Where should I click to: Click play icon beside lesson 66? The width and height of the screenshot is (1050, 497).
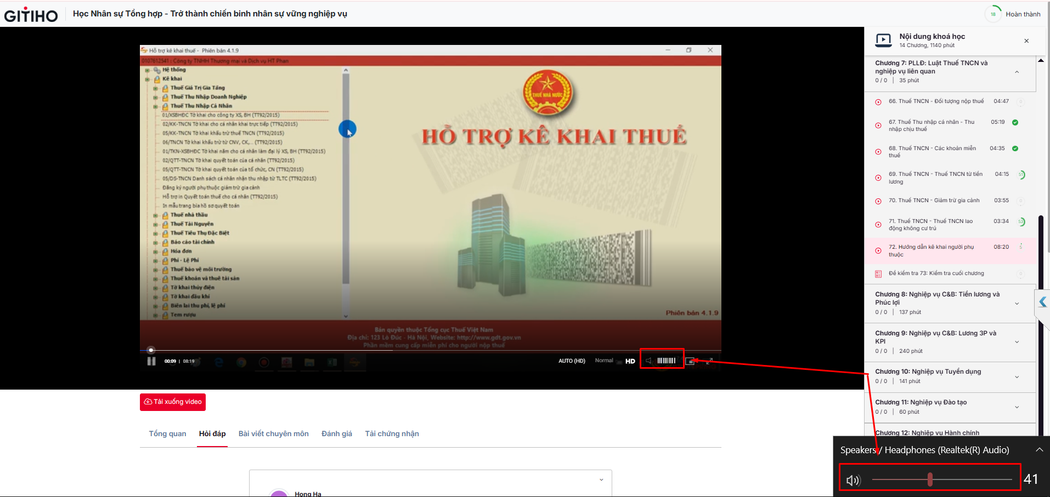point(878,102)
